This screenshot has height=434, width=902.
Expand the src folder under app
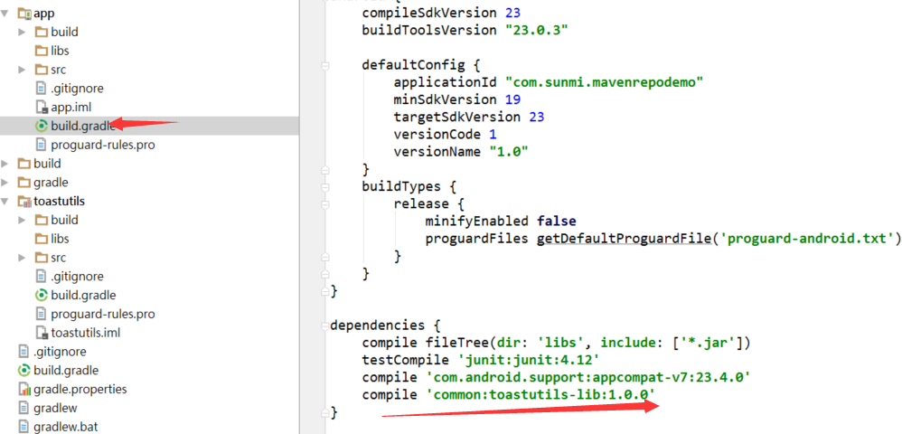pyautogui.click(x=22, y=70)
